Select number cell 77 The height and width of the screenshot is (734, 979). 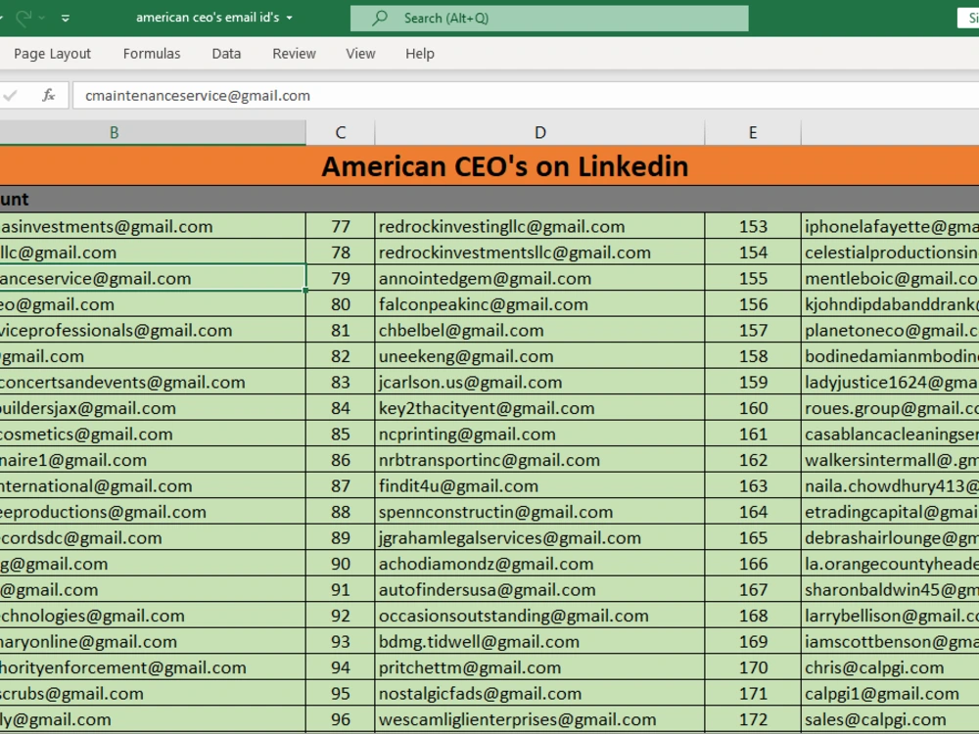[x=341, y=227]
